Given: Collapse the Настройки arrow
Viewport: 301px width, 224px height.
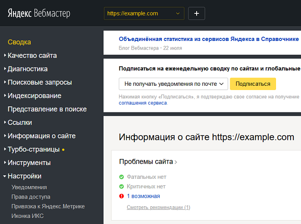Looking at the screenshot, I should point(5,176).
